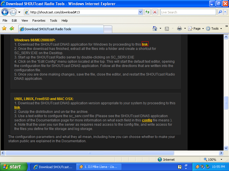
Task: Open the Tools toolbar dropdown
Action: [214, 28]
